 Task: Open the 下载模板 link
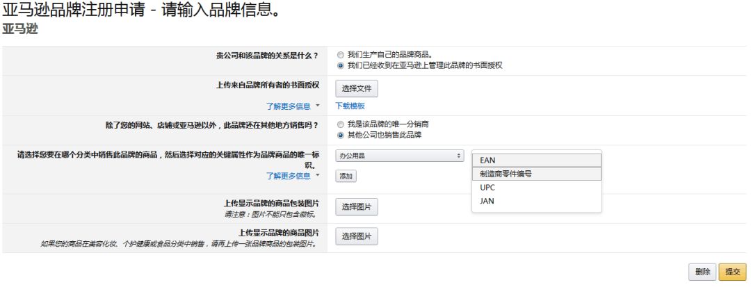[350, 106]
